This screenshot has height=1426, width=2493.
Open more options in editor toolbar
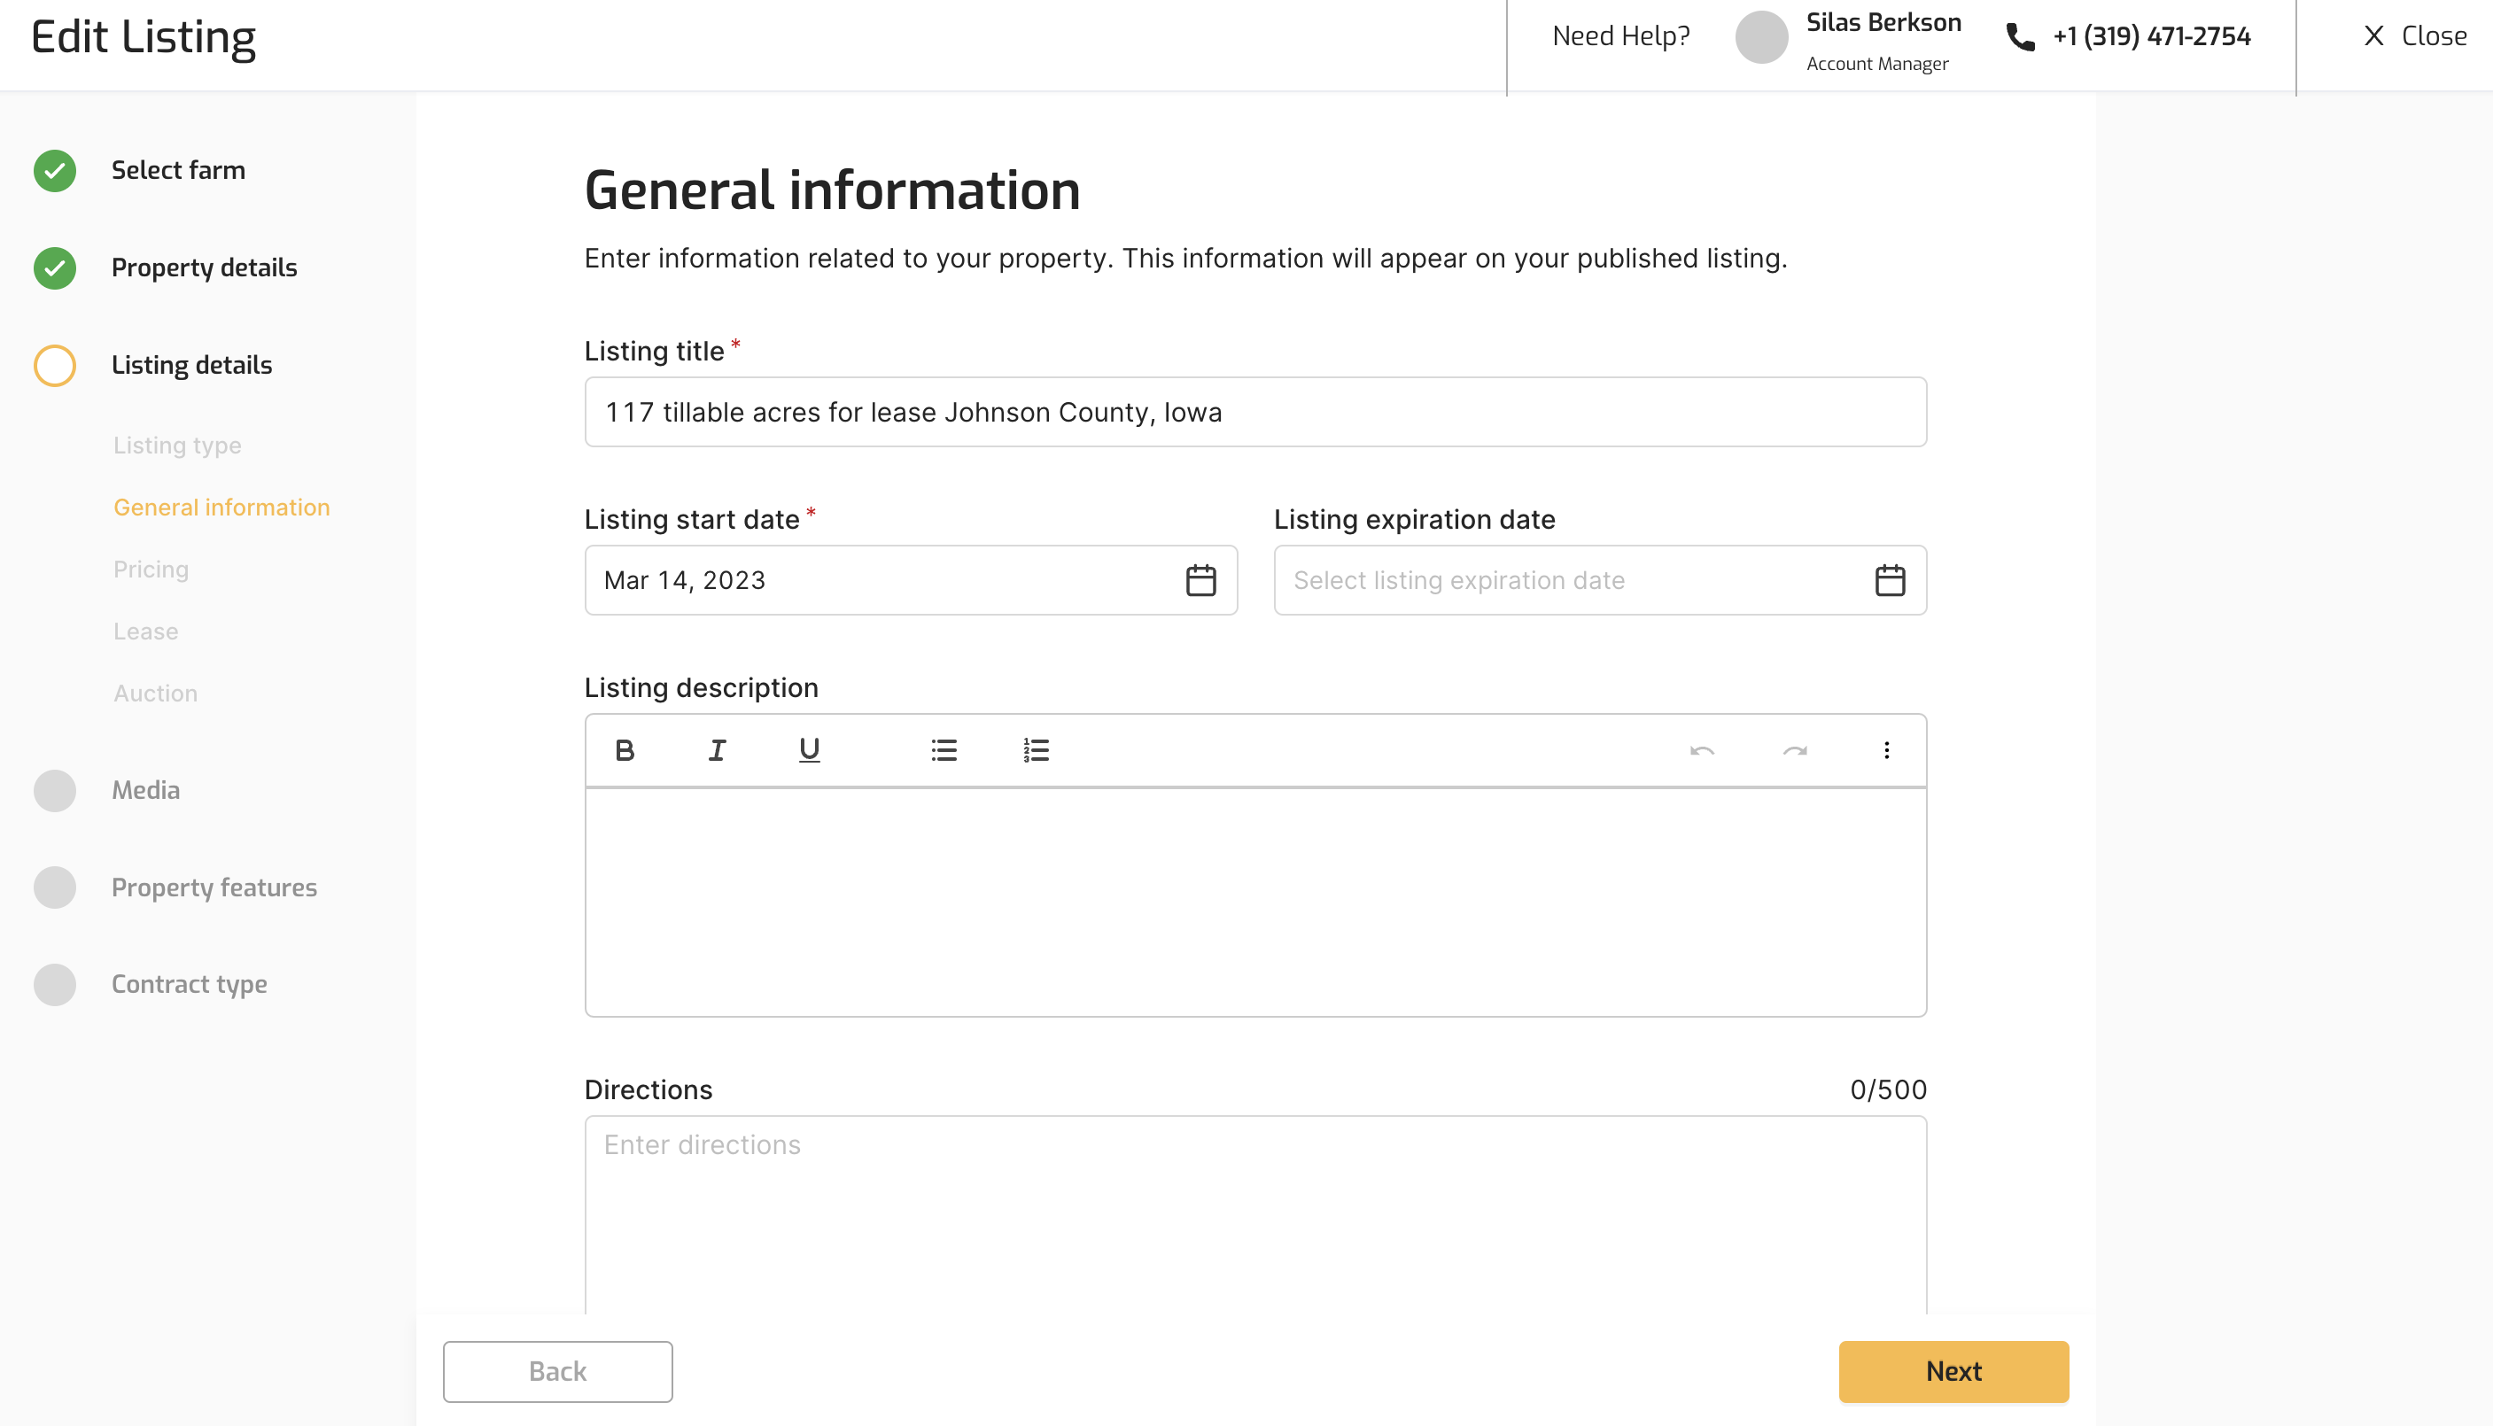point(1887,750)
